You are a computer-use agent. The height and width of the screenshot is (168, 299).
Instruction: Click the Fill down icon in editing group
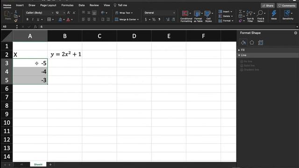click(241, 16)
